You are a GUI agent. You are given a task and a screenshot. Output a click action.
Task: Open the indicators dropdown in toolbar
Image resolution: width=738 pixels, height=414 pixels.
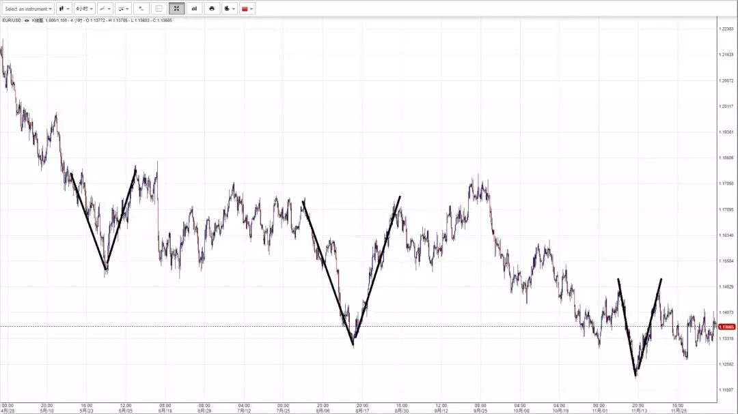(x=105, y=9)
